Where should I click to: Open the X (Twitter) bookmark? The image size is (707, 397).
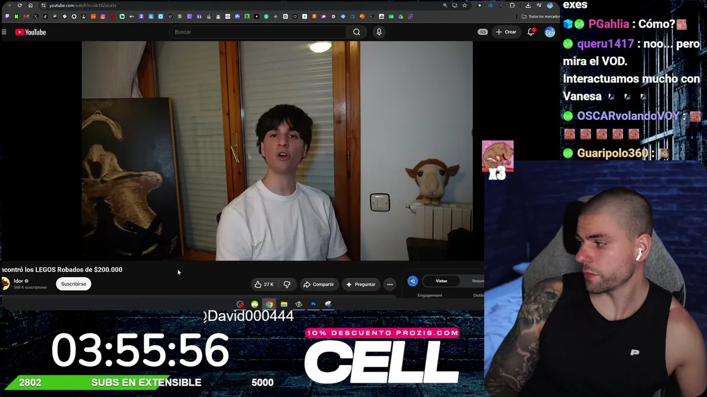coord(35,17)
